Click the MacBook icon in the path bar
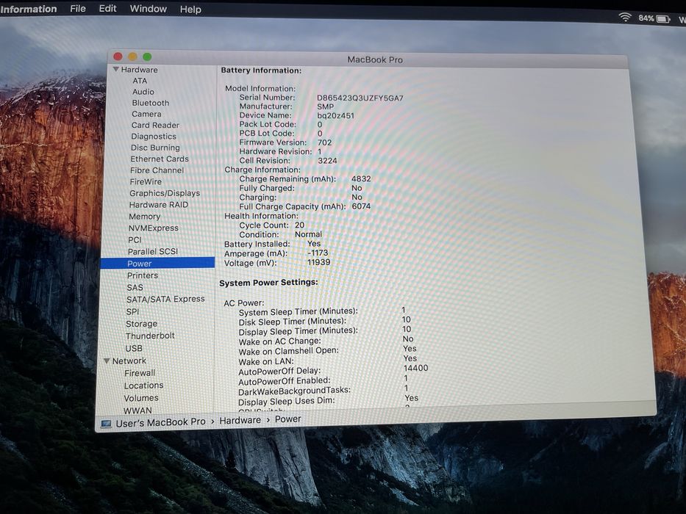This screenshot has width=686, height=514. pos(106,424)
